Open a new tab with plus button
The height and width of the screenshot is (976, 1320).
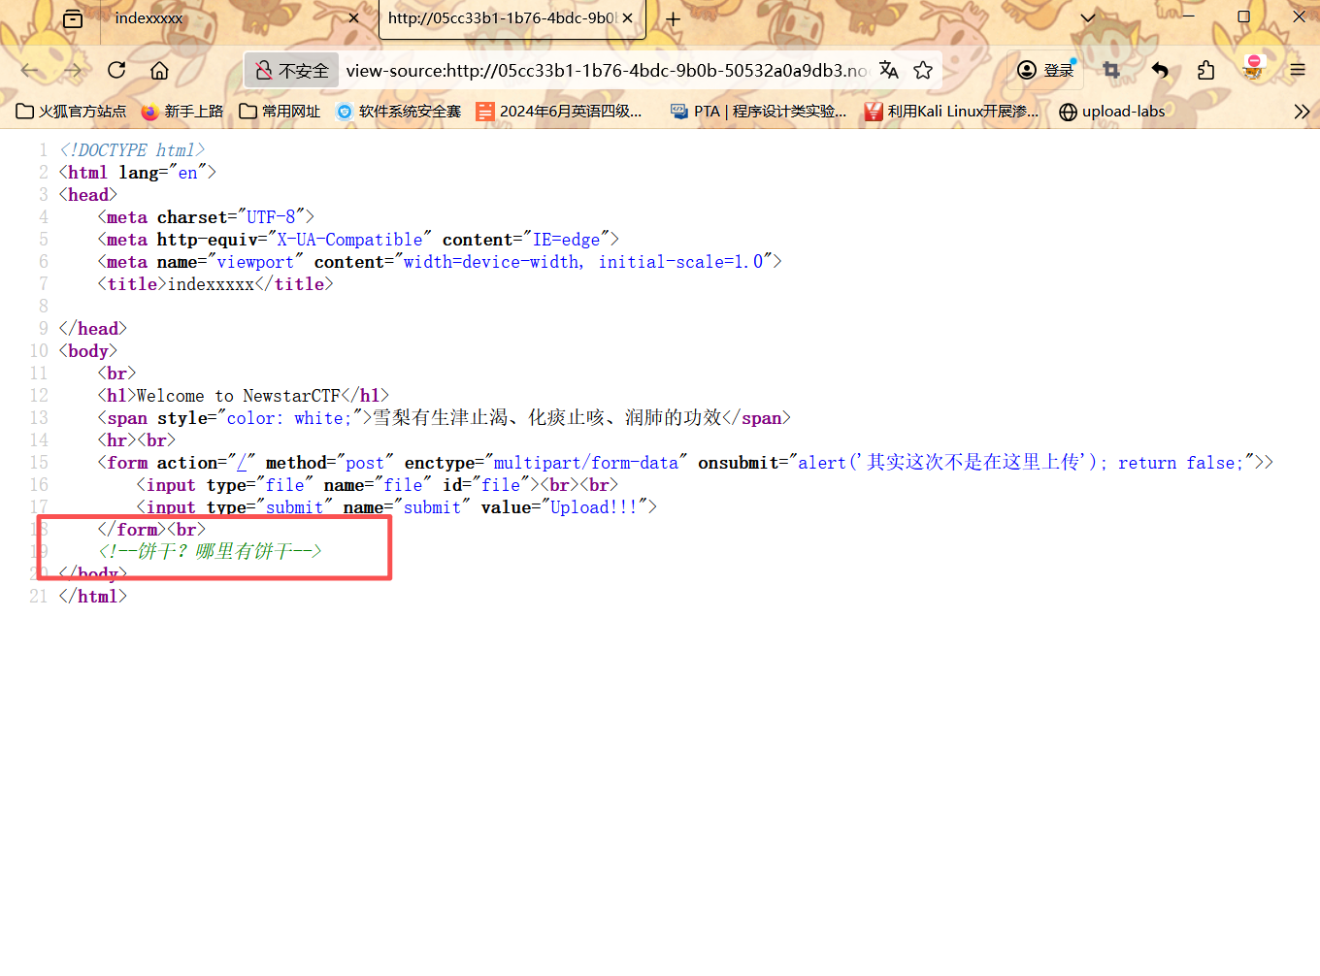click(673, 18)
